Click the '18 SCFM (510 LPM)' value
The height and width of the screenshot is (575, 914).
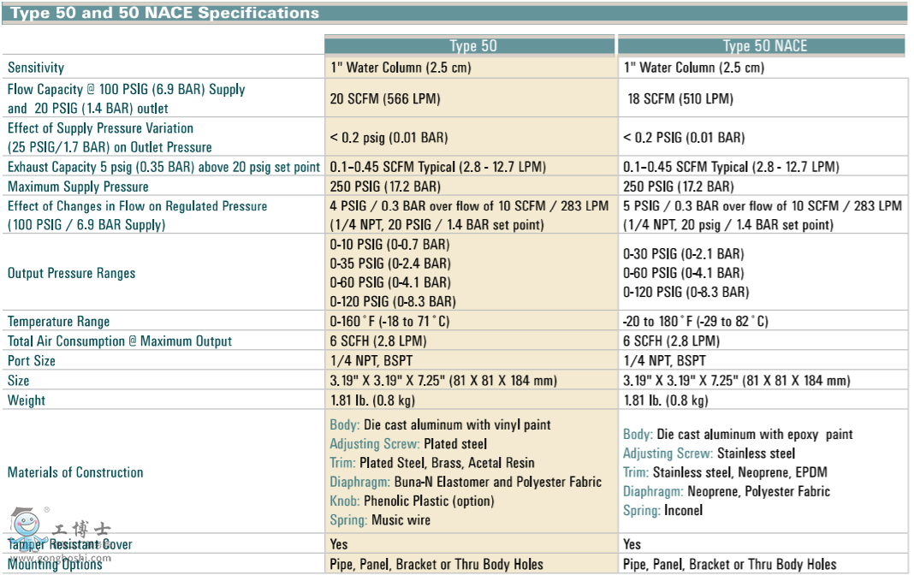tap(680, 99)
